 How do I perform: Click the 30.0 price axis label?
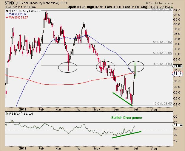pyautogui.click(x=177, y=87)
